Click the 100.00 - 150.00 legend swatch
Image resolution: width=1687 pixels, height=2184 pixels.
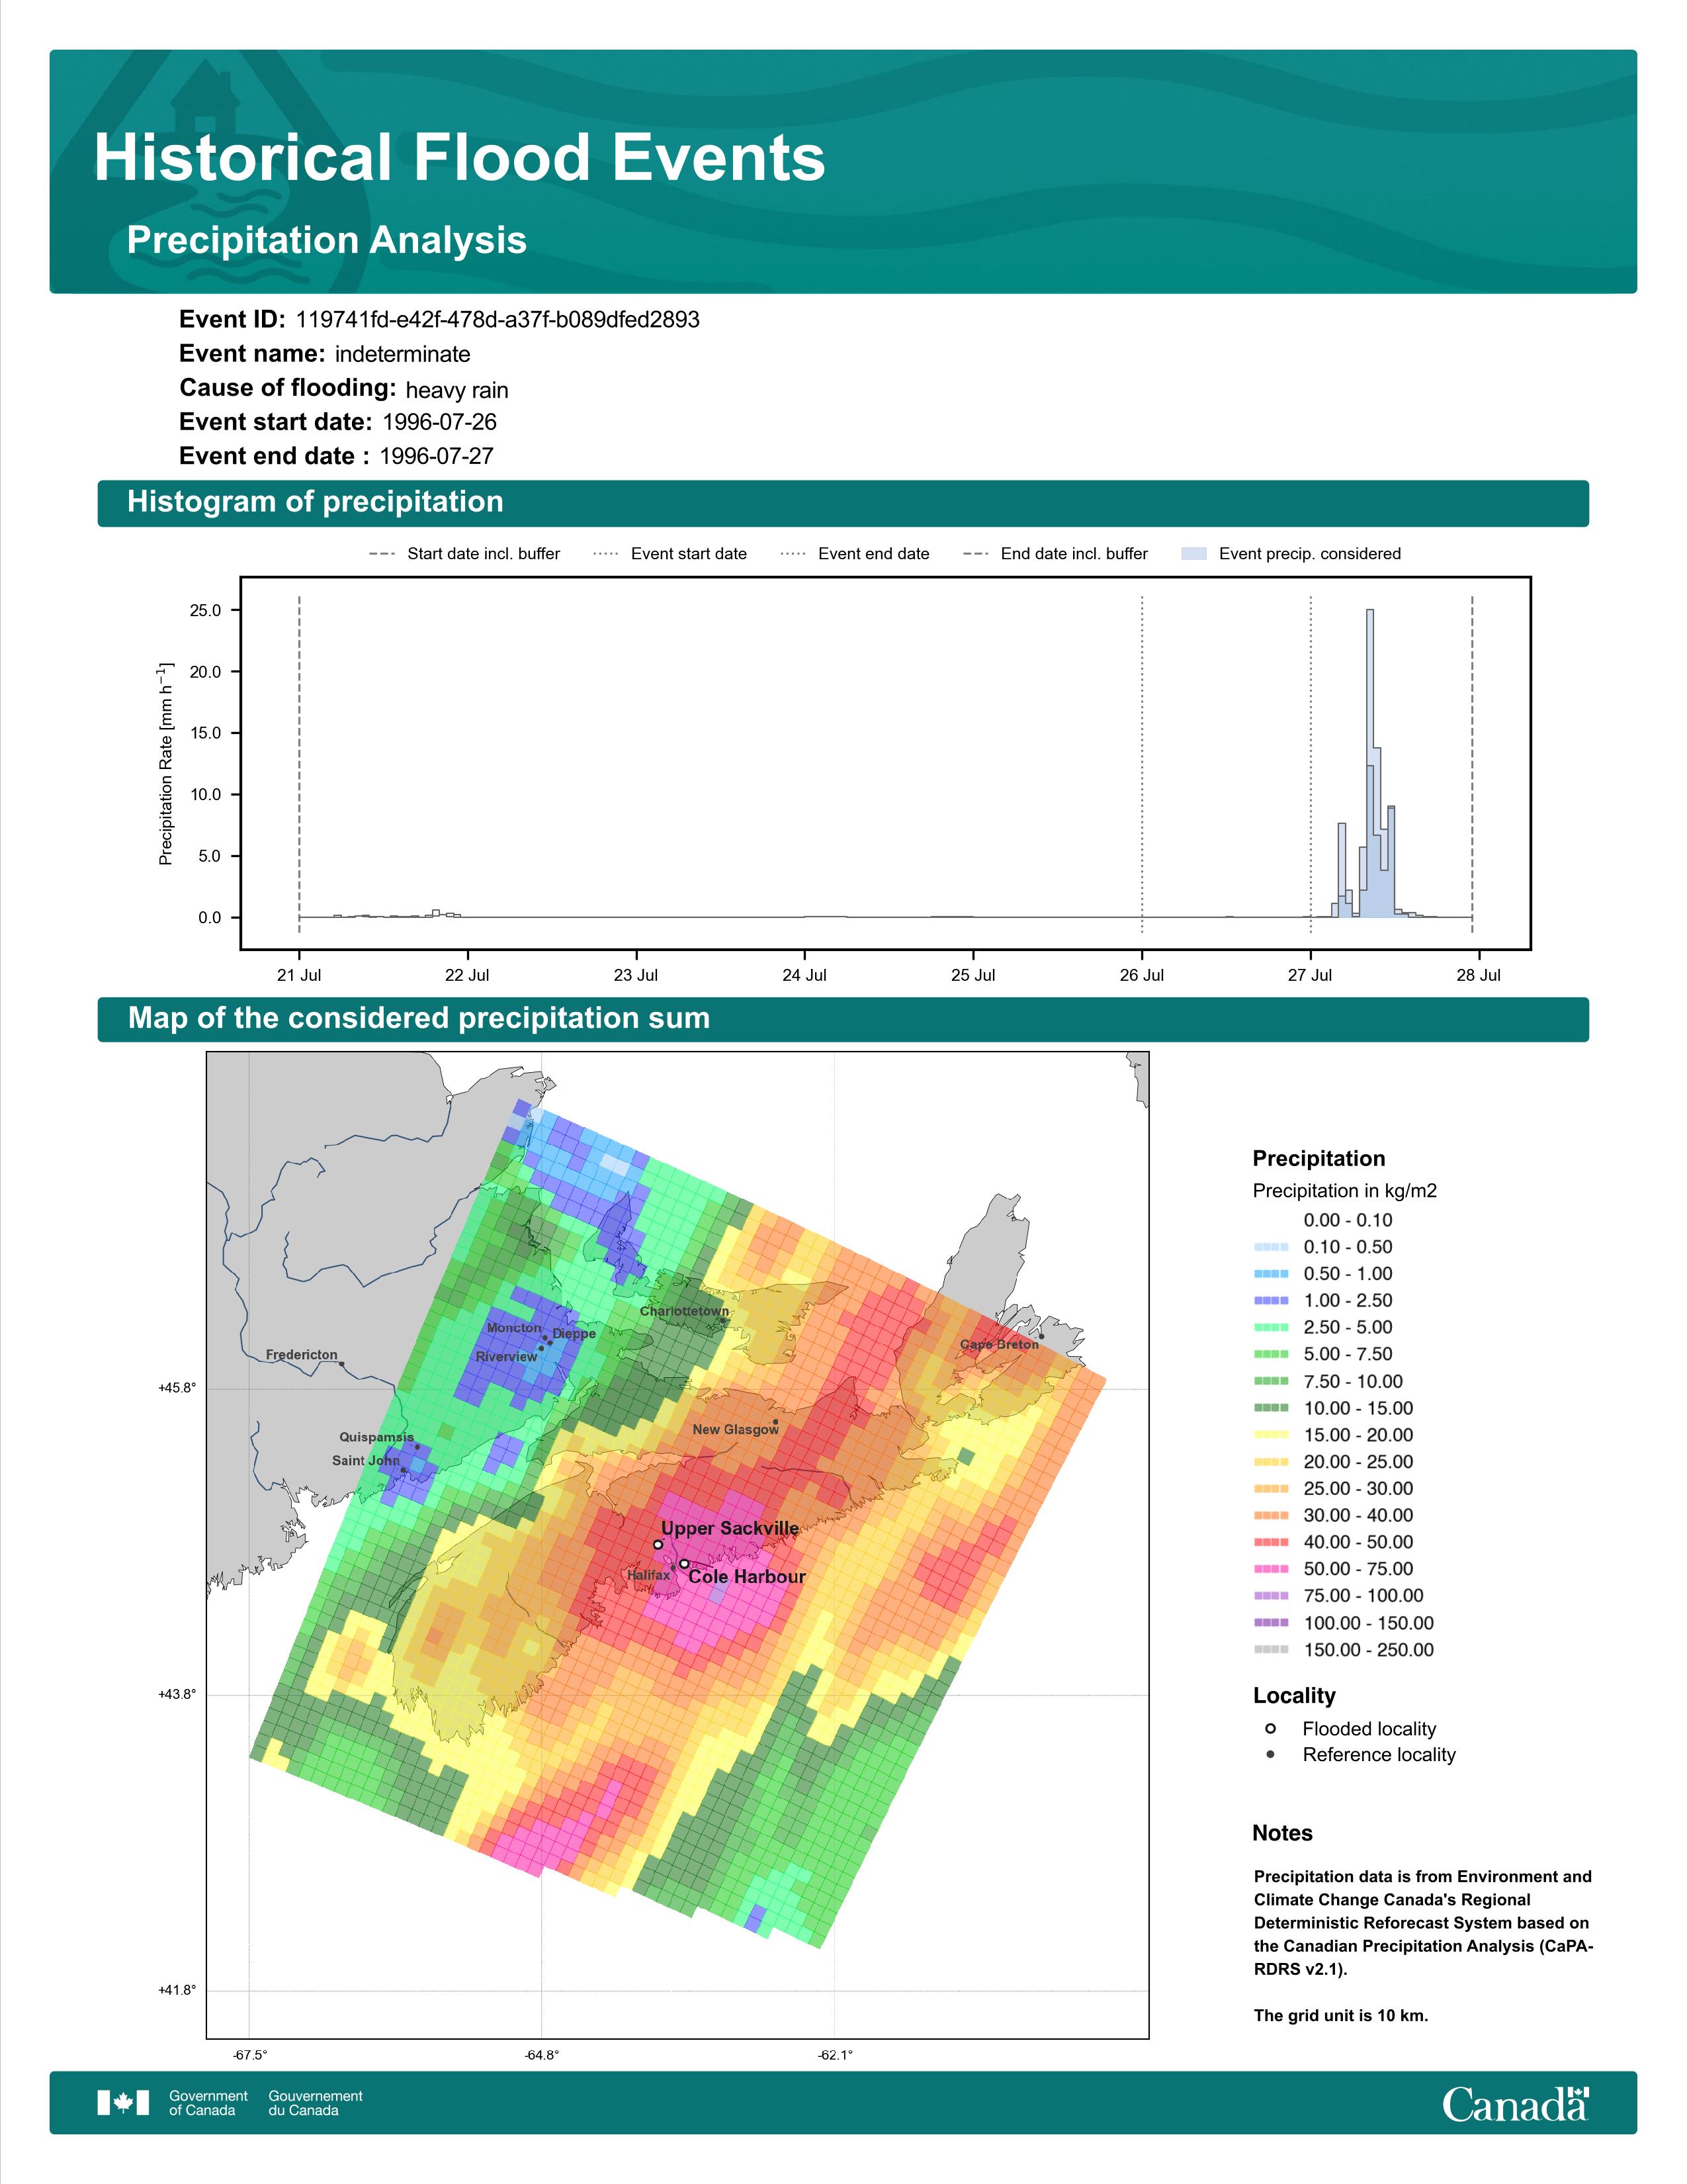coord(1272,1623)
